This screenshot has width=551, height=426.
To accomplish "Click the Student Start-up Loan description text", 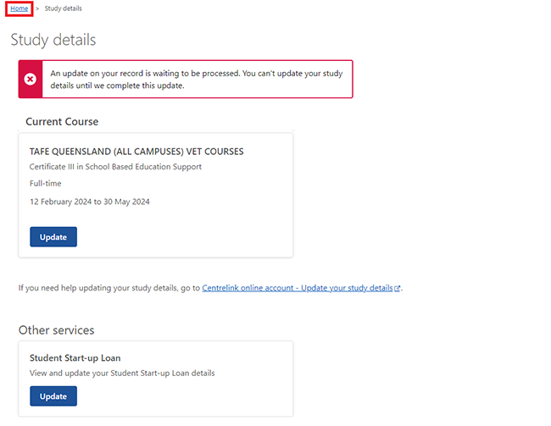I will click(122, 373).
